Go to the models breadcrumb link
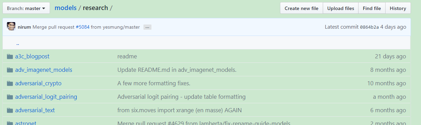421x125 pixels. (x=66, y=8)
